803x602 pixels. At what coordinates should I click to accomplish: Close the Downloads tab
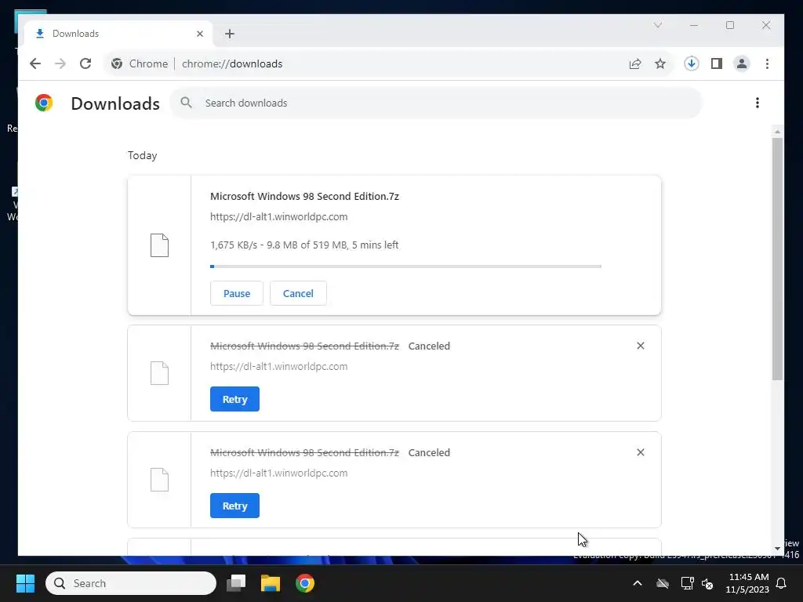coord(200,34)
